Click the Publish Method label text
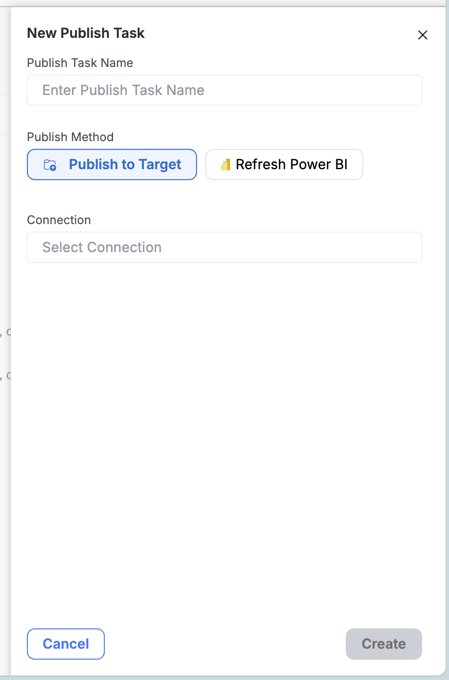This screenshot has height=680, width=449. [x=70, y=137]
